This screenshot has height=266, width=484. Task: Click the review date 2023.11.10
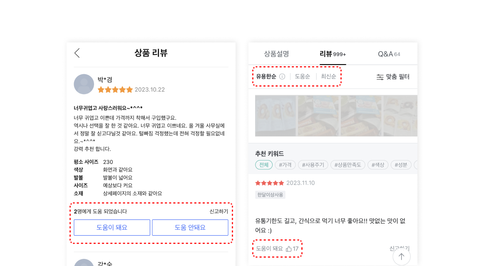click(300, 183)
